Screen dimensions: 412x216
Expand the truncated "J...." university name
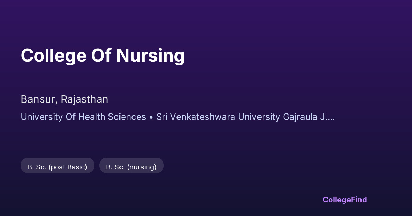click(327, 117)
